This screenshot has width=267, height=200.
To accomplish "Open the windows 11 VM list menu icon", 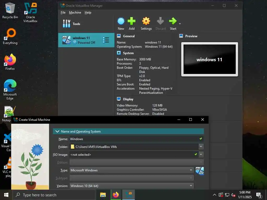I will tap(106, 40).
